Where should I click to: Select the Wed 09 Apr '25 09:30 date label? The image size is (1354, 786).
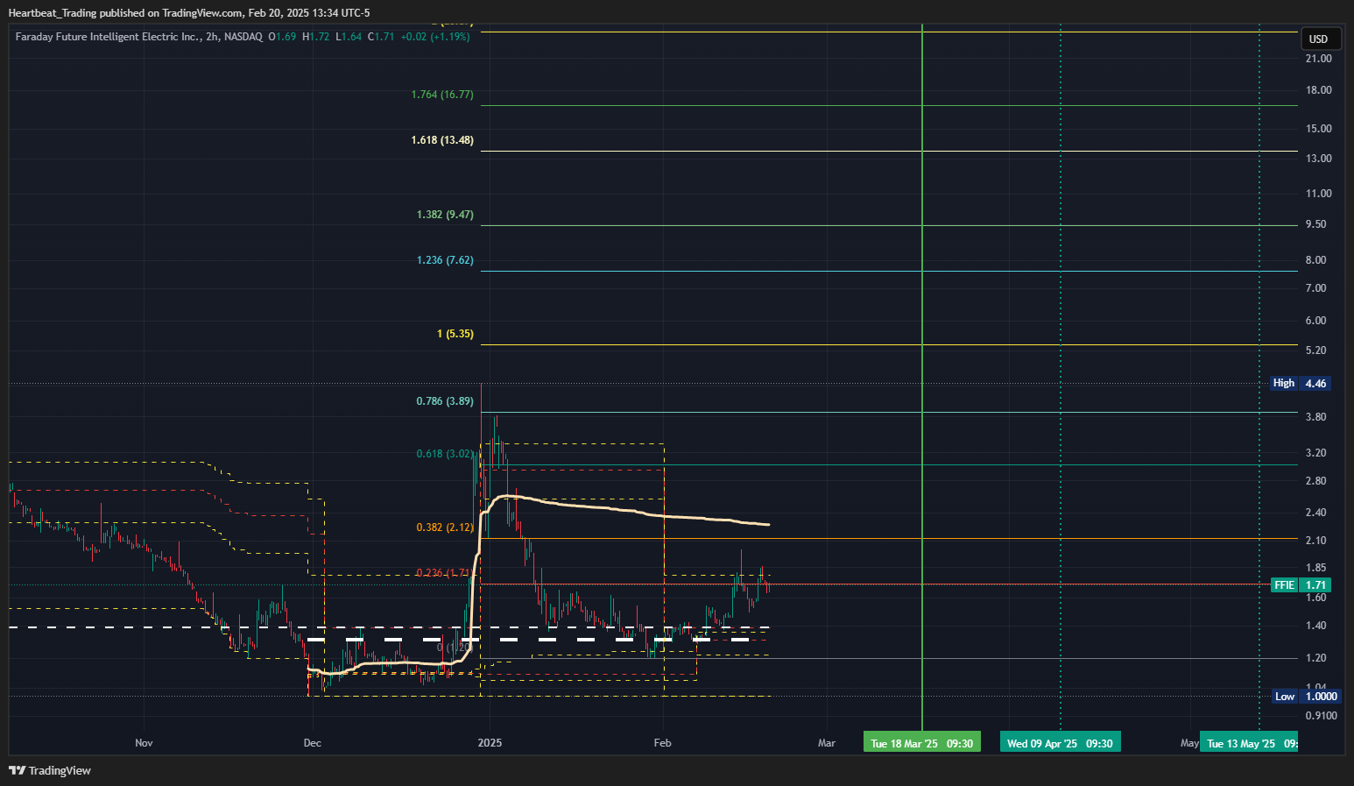click(1060, 743)
